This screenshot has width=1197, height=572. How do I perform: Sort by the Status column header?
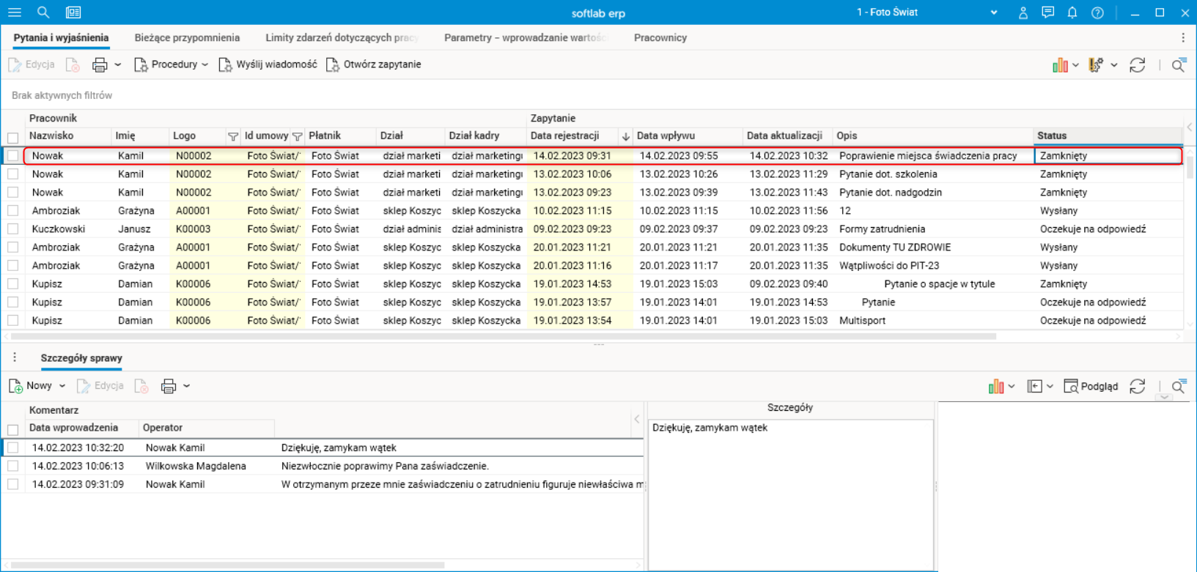coord(1052,136)
